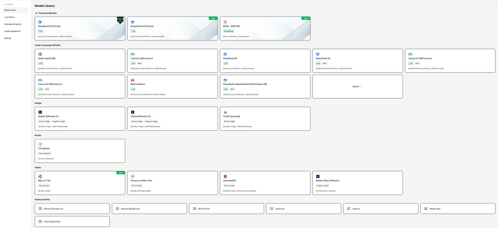Open LLM Metrics in the sidebar
498x228 pixels.
(x=10, y=17)
